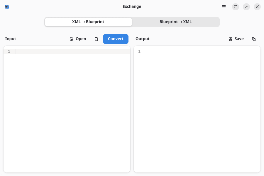Maximize the Exchange window
264x176 pixels.
(x=235, y=7)
